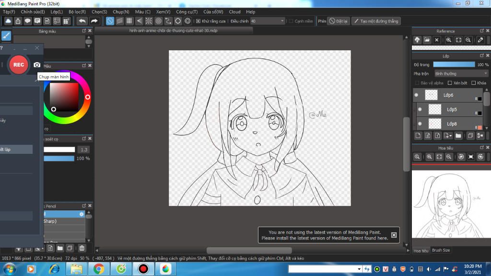Click Tạo một đường thẳng button
491x276 pixels.
[376, 21]
